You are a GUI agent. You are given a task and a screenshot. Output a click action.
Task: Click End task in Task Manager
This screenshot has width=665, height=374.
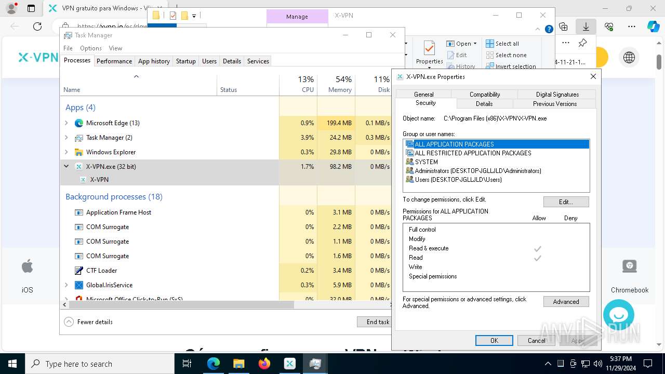tap(374, 322)
